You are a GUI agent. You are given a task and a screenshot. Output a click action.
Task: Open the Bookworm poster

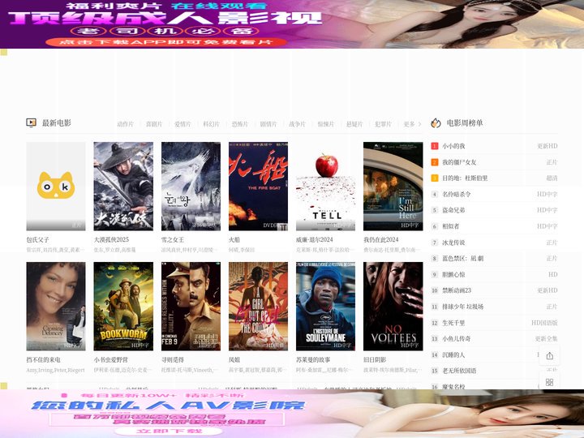coord(123,306)
